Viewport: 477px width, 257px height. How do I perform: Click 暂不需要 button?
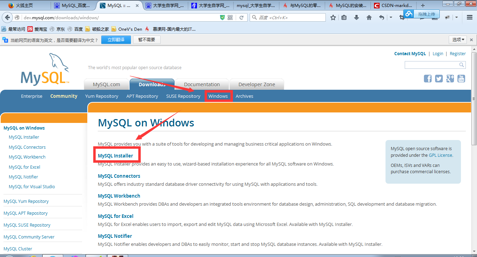point(147,40)
